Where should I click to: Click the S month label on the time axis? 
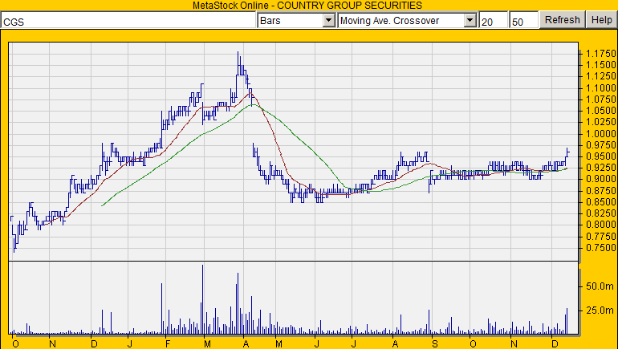click(434, 344)
